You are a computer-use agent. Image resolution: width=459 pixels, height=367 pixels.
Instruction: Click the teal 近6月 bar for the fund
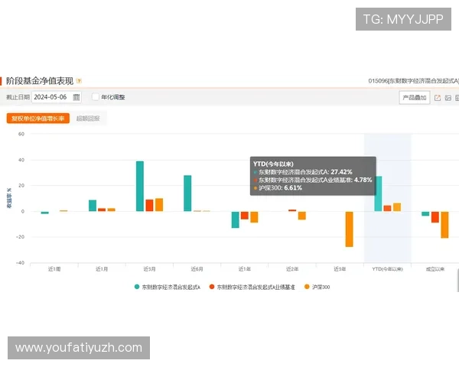click(x=187, y=193)
